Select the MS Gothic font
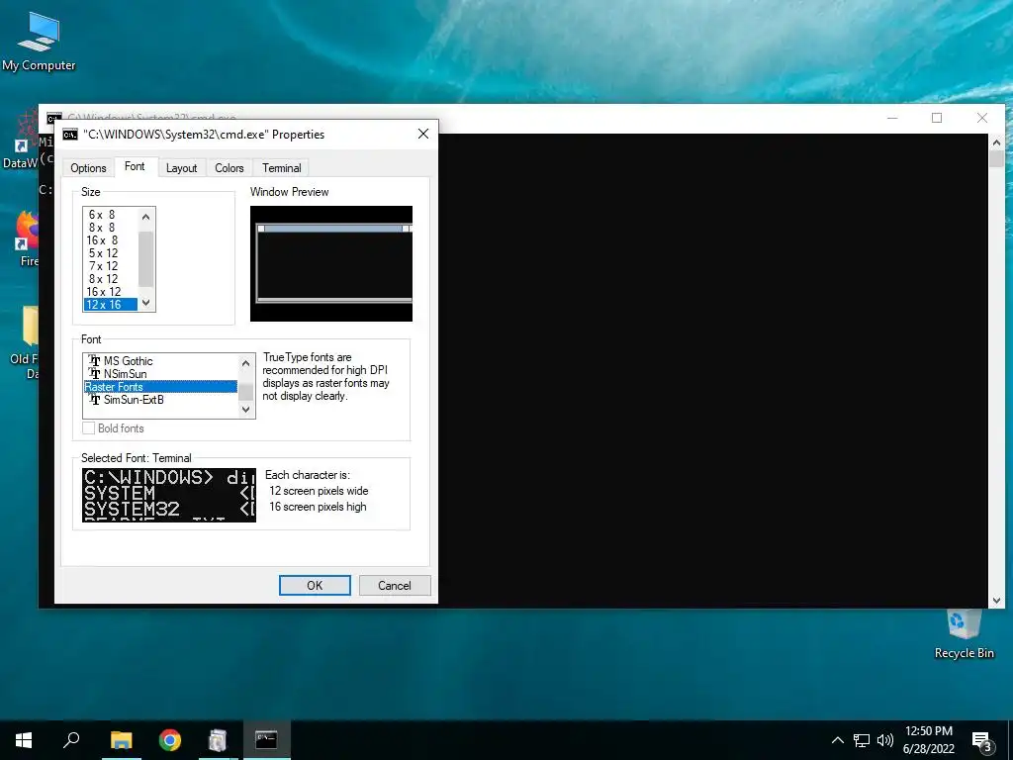 pos(160,361)
